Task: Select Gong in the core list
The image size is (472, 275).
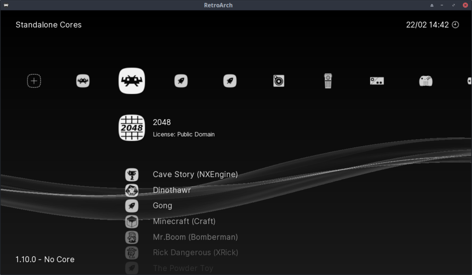Action: 162,206
